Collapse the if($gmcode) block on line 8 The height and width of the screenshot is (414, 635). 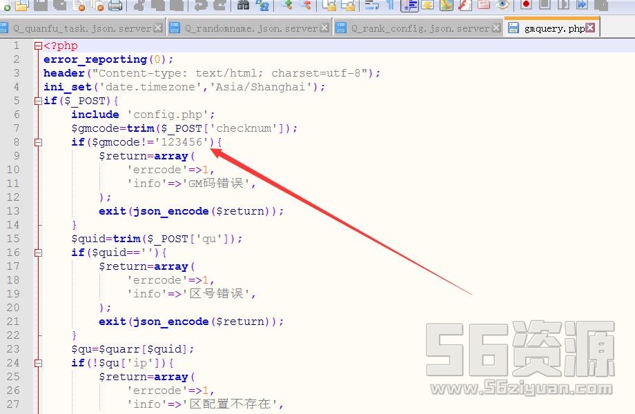[x=38, y=142]
